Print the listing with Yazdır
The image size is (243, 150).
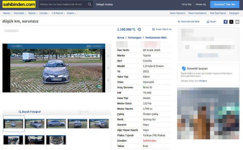point(211,21)
